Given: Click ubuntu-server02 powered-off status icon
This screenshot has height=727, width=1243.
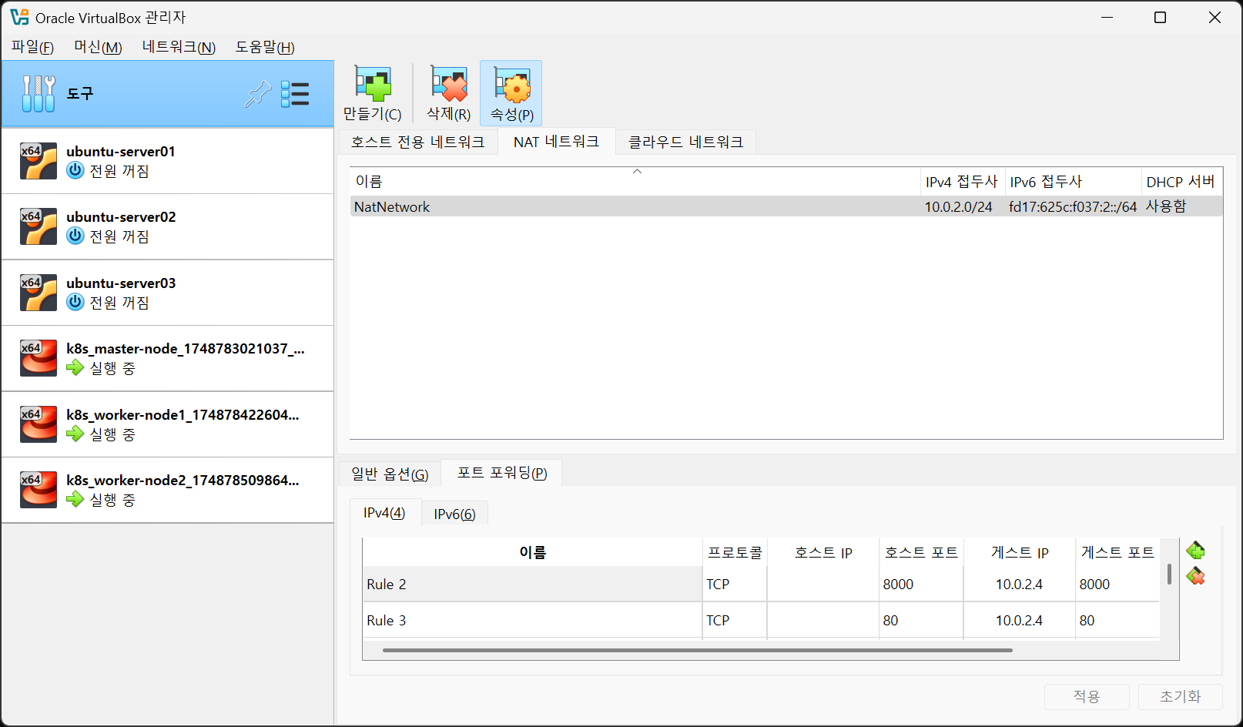Looking at the screenshot, I should (x=75, y=236).
